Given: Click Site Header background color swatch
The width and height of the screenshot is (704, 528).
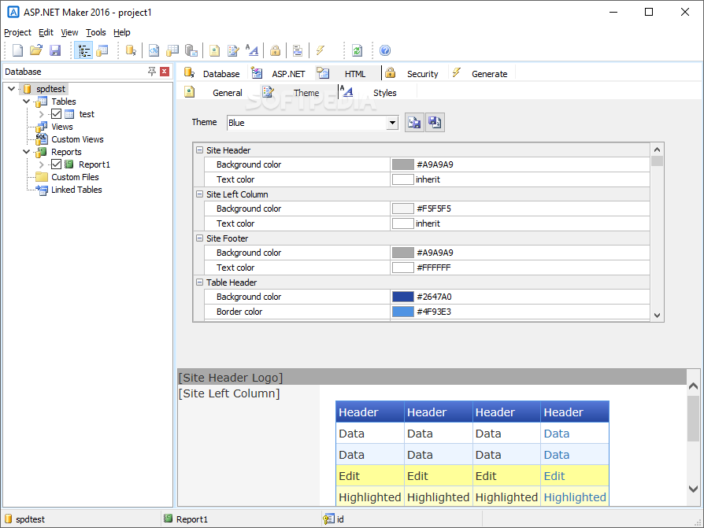Looking at the screenshot, I should 402,164.
